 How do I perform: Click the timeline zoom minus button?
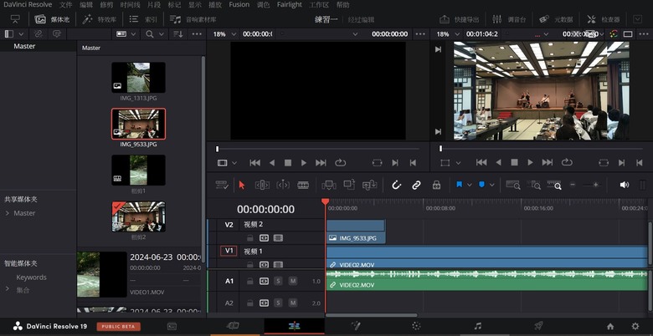573,185
